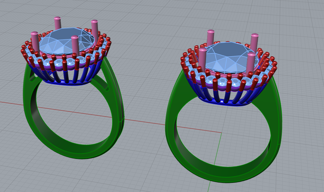Pick a front halo diamond on the left ring
Screen dimensions: 324x192
pyautogui.click(x=70, y=61)
